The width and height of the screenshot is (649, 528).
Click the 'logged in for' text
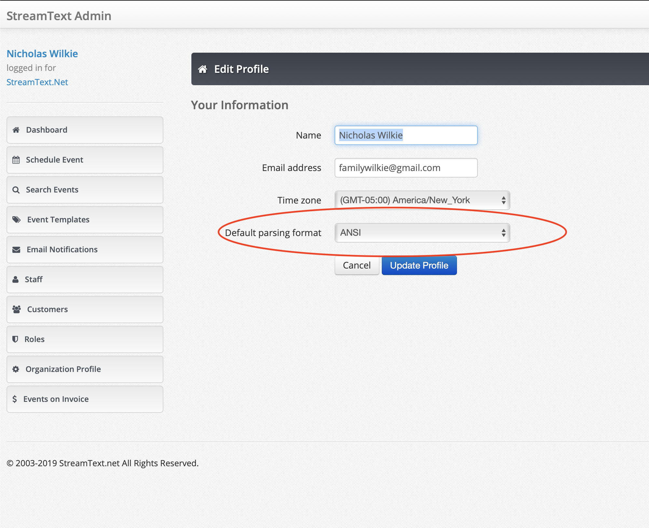pos(31,68)
